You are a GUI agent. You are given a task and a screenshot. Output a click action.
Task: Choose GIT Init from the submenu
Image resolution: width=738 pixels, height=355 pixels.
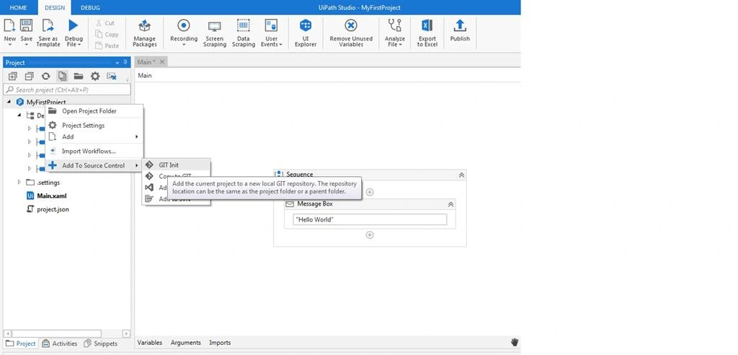(177, 165)
